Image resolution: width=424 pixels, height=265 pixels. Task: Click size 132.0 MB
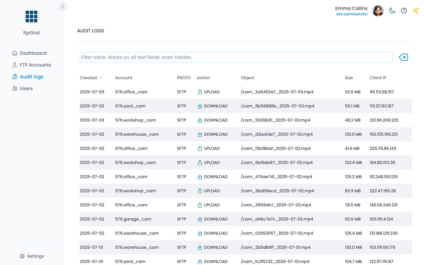353,134
